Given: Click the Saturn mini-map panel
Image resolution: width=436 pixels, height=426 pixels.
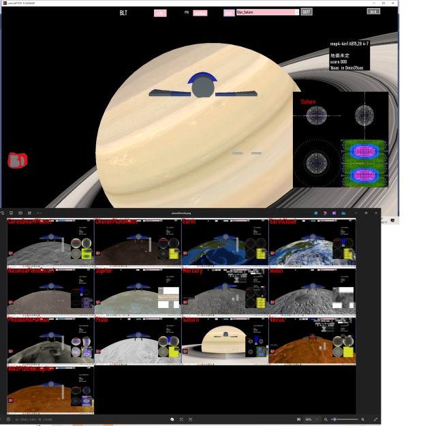Looking at the screenshot, I should (x=341, y=141).
